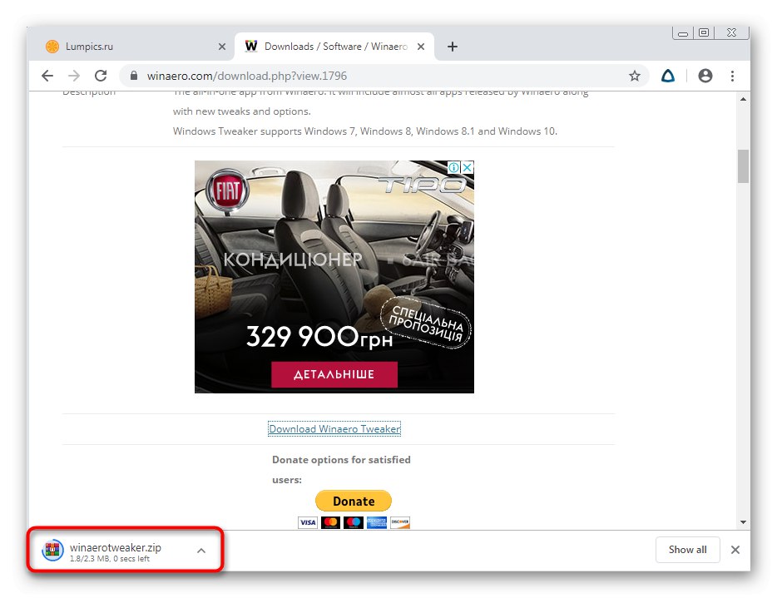Open Chrome's three-dot menu
777x598 pixels.
733,75
